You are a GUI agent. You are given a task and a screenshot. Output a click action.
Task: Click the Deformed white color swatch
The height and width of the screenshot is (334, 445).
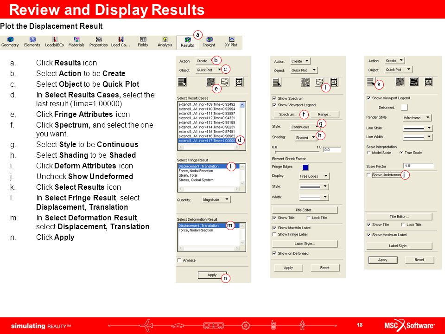(404, 107)
